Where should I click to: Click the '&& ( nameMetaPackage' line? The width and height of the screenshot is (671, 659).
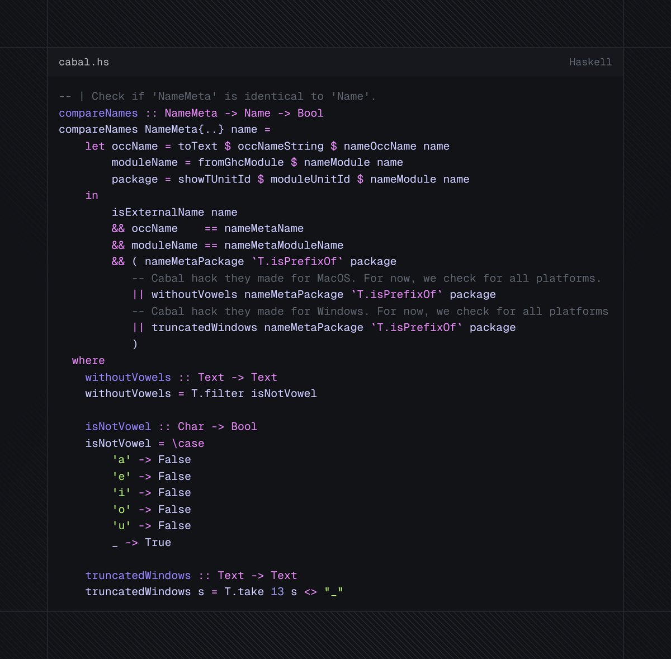click(x=254, y=261)
